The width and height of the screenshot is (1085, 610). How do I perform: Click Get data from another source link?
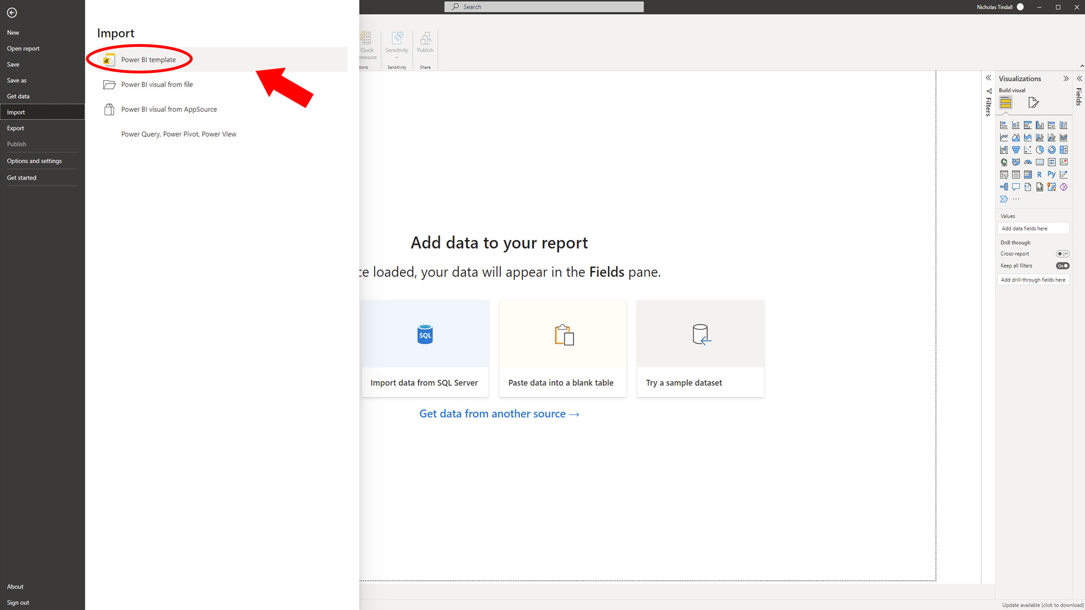[499, 414]
